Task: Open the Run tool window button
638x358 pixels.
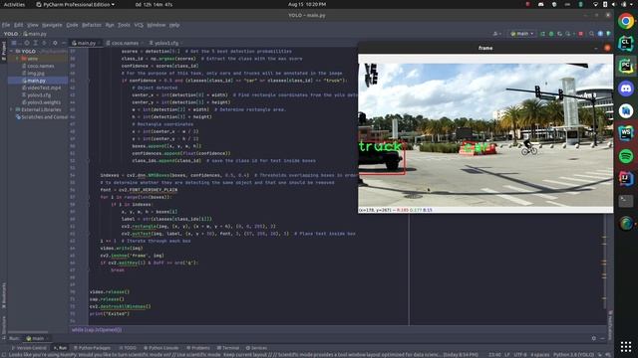Action: [x=60, y=348]
